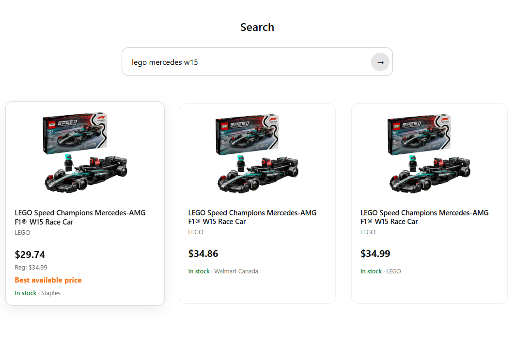The height and width of the screenshot is (360, 515).
Task: Click the third card's product title
Action: pos(424,217)
